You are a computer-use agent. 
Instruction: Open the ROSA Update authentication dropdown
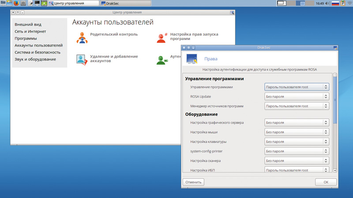point(297,96)
